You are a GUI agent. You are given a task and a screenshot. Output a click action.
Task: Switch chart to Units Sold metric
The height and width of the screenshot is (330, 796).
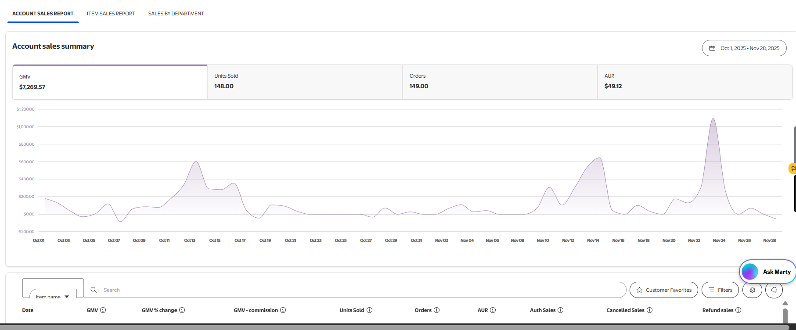click(304, 82)
